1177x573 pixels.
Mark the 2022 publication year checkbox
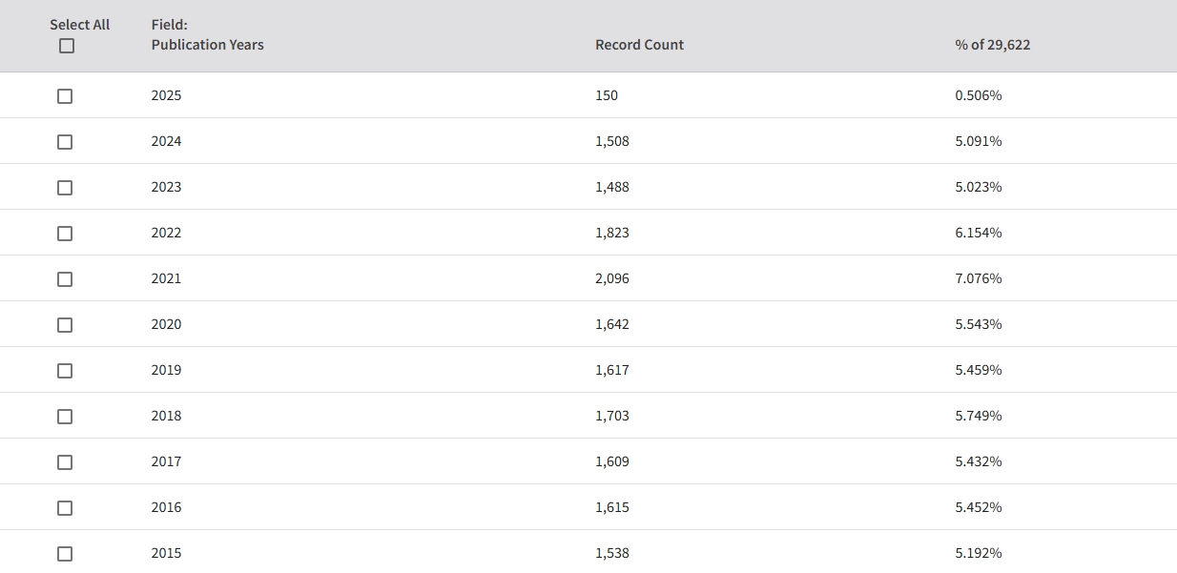pyautogui.click(x=65, y=234)
